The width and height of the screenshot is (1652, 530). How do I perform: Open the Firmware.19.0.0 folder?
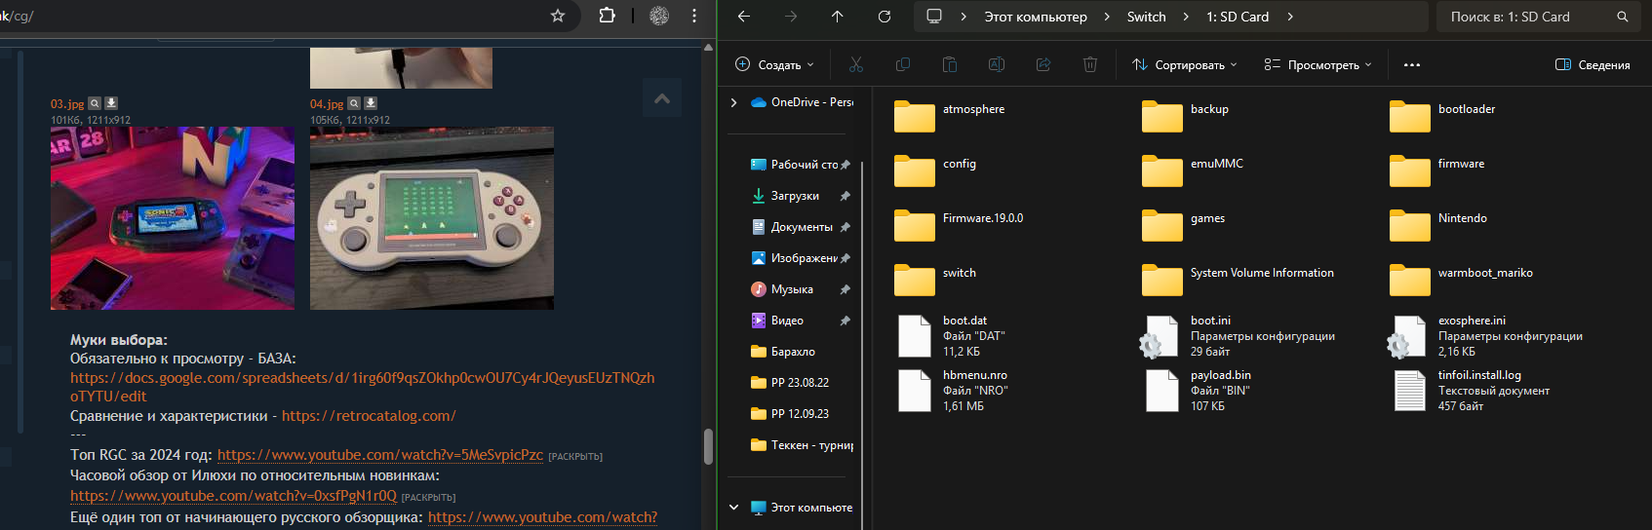(959, 225)
